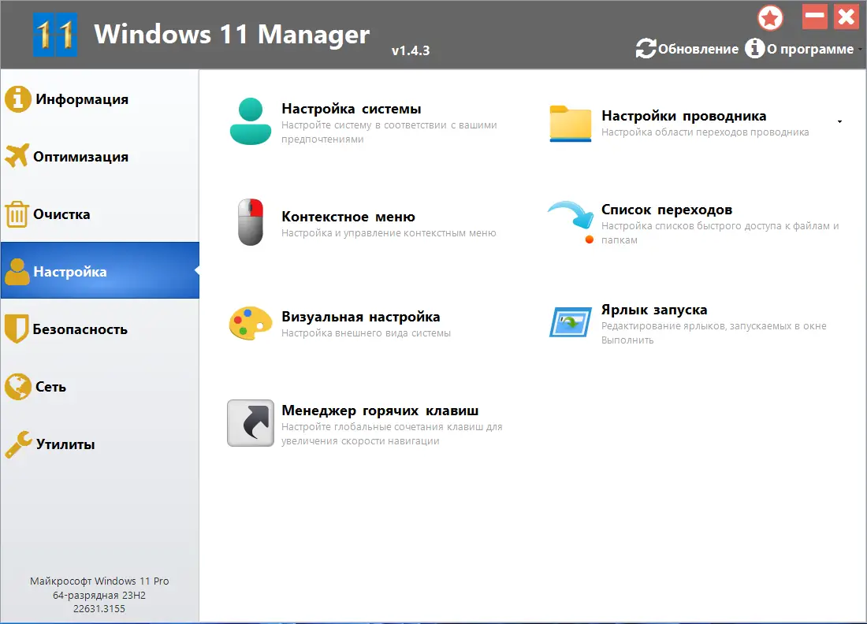Viewport: 867px width, 624px height.
Task: Switch to the Очистка section
Action: [x=100, y=214]
